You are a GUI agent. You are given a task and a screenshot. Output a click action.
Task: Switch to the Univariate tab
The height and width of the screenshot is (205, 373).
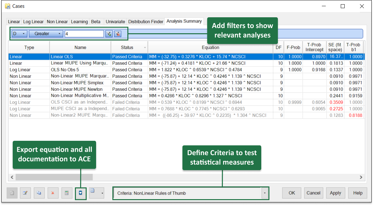coord(115,22)
